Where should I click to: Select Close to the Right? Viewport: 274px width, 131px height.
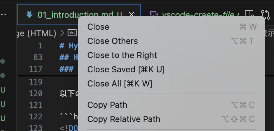pos(122,55)
